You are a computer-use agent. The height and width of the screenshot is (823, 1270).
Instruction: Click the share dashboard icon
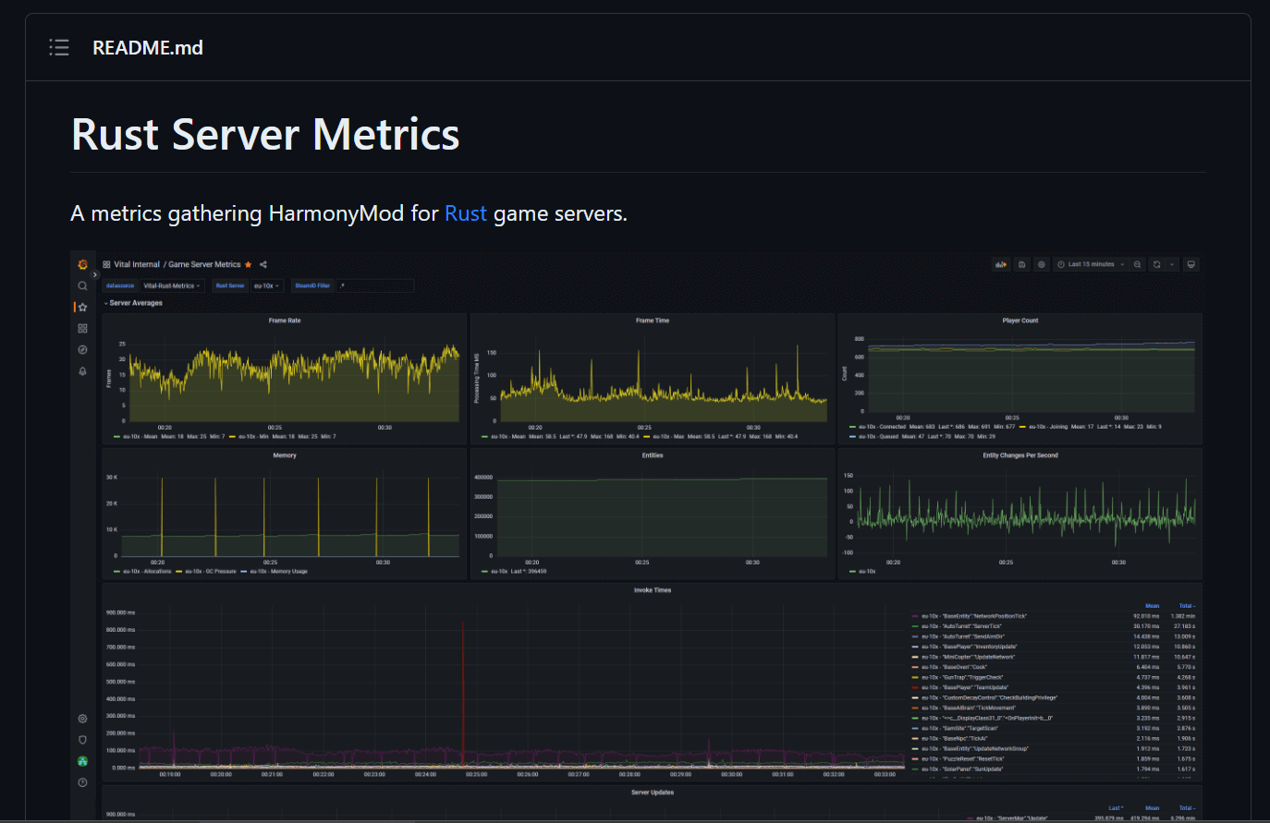pyautogui.click(x=263, y=265)
